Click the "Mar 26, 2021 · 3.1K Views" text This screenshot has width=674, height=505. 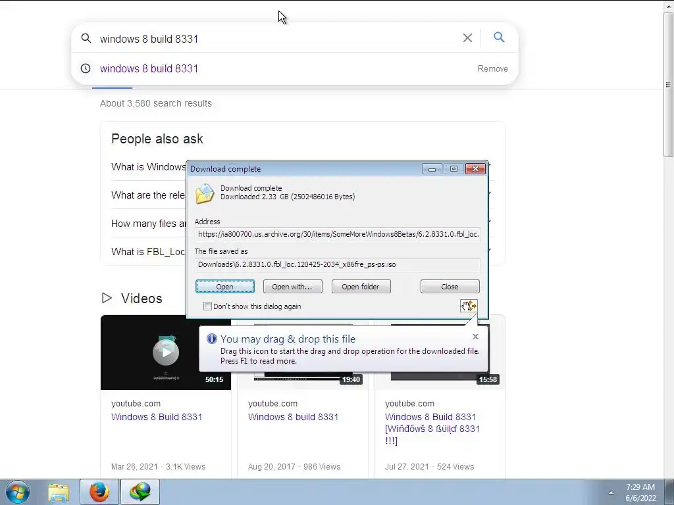[158, 467]
